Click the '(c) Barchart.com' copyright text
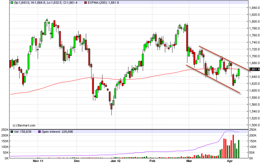Image resolution: width=260 pixels, height=166 pixels. (24, 126)
